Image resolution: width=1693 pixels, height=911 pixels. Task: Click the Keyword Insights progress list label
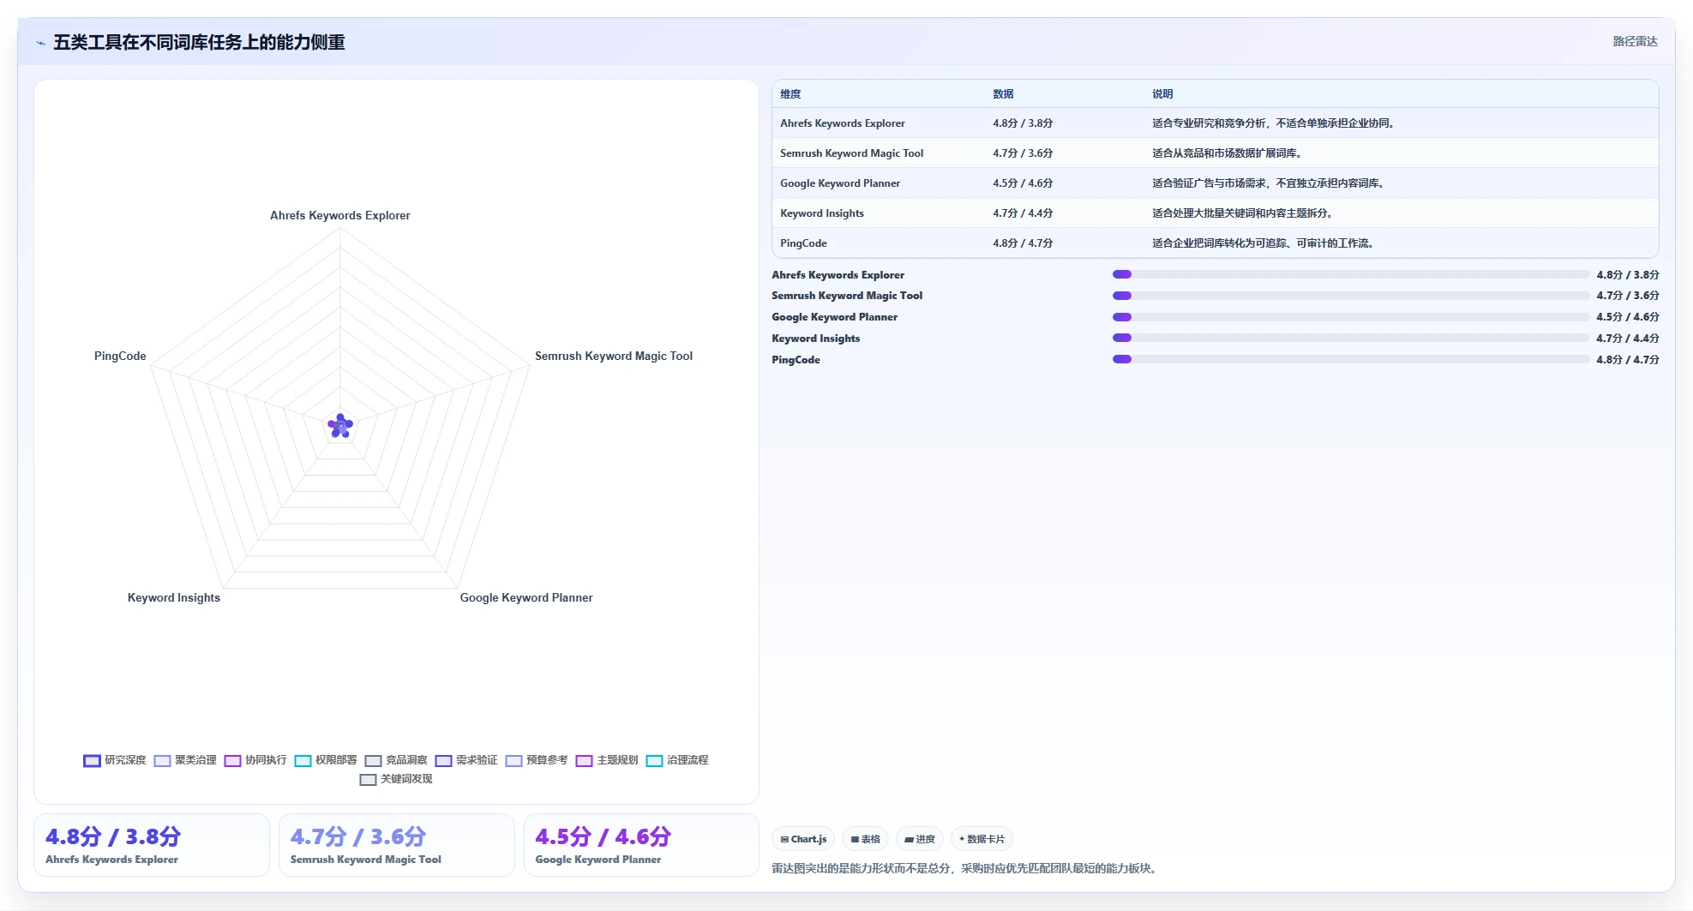[x=815, y=339]
